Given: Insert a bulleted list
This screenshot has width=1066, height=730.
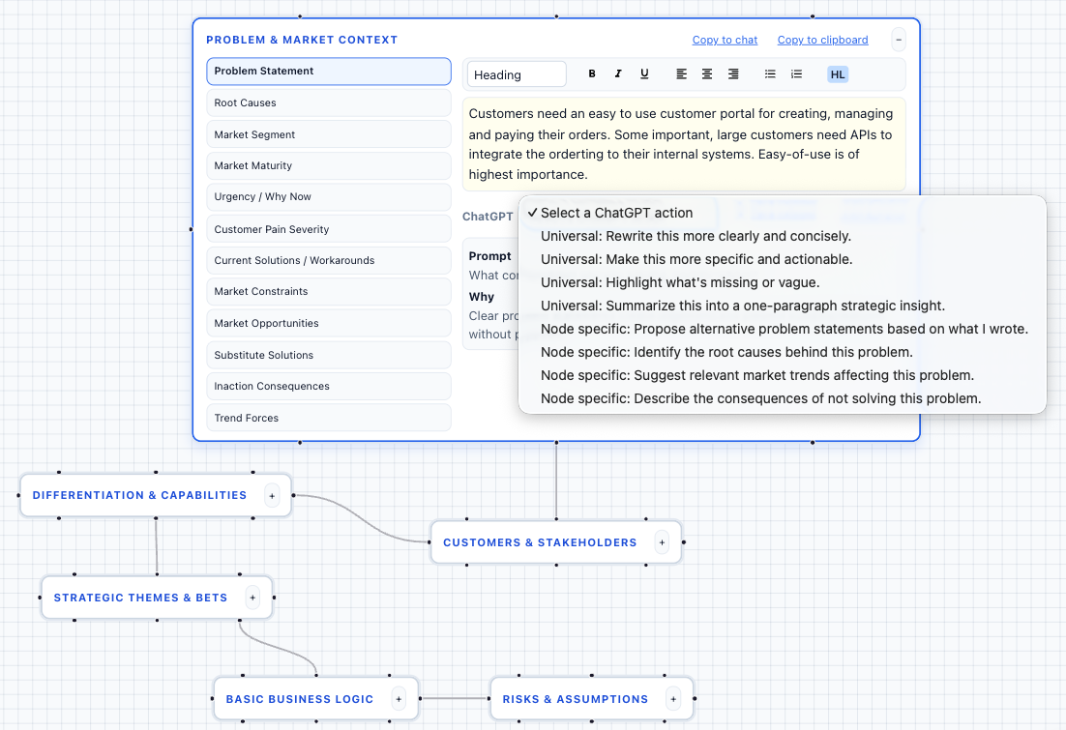Looking at the screenshot, I should point(770,73).
